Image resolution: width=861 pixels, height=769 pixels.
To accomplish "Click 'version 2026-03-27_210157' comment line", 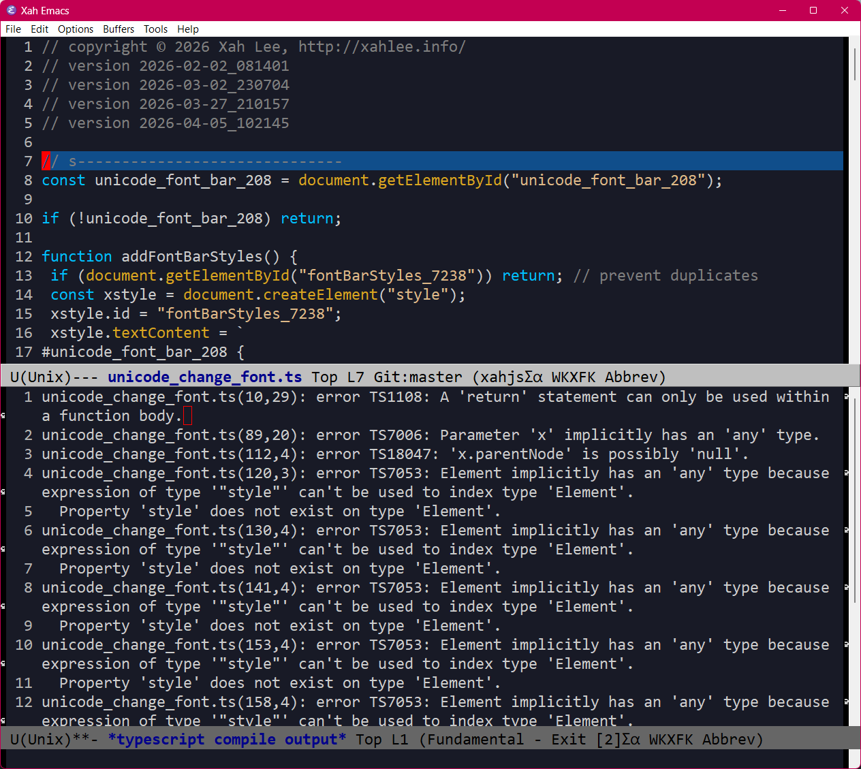I will tap(166, 104).
